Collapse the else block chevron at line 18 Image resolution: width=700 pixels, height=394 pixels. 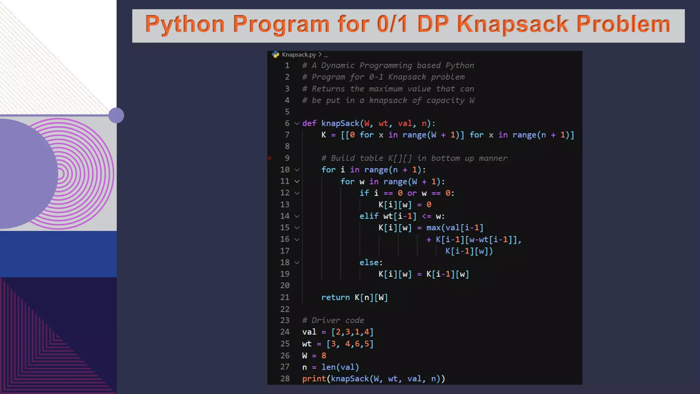(x=297, y=263)
